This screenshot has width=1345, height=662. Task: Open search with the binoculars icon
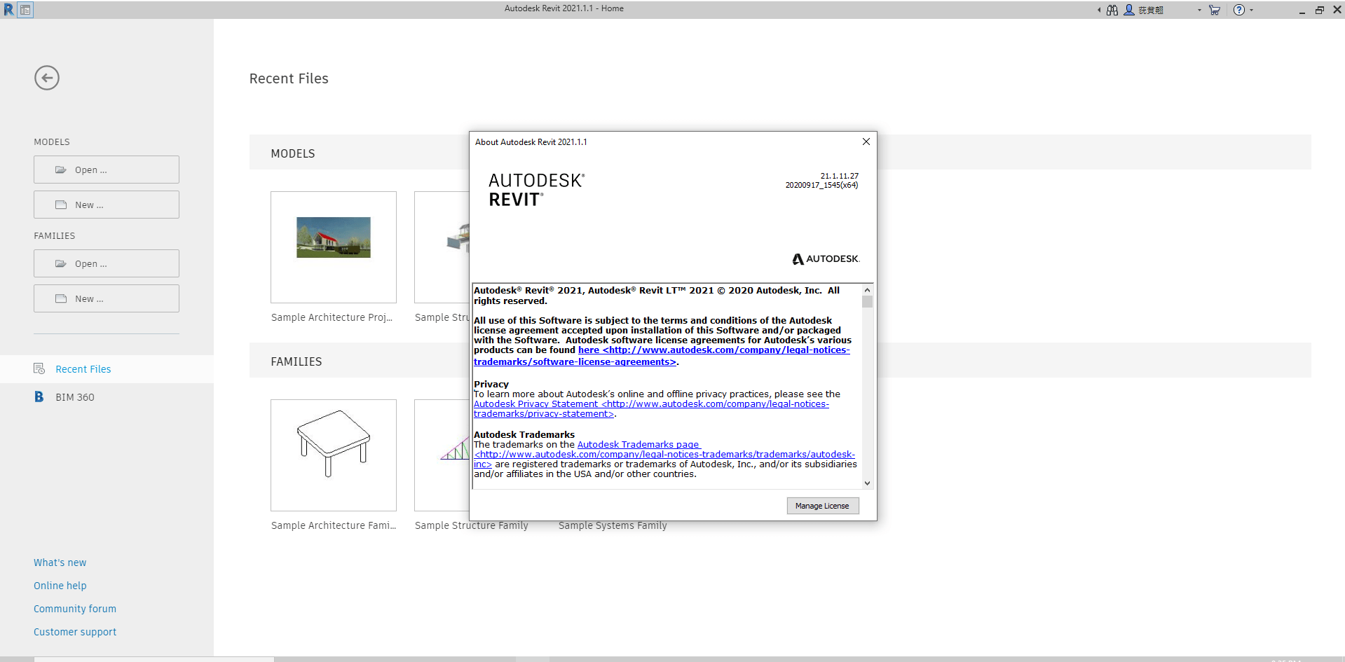(1112, 10)
